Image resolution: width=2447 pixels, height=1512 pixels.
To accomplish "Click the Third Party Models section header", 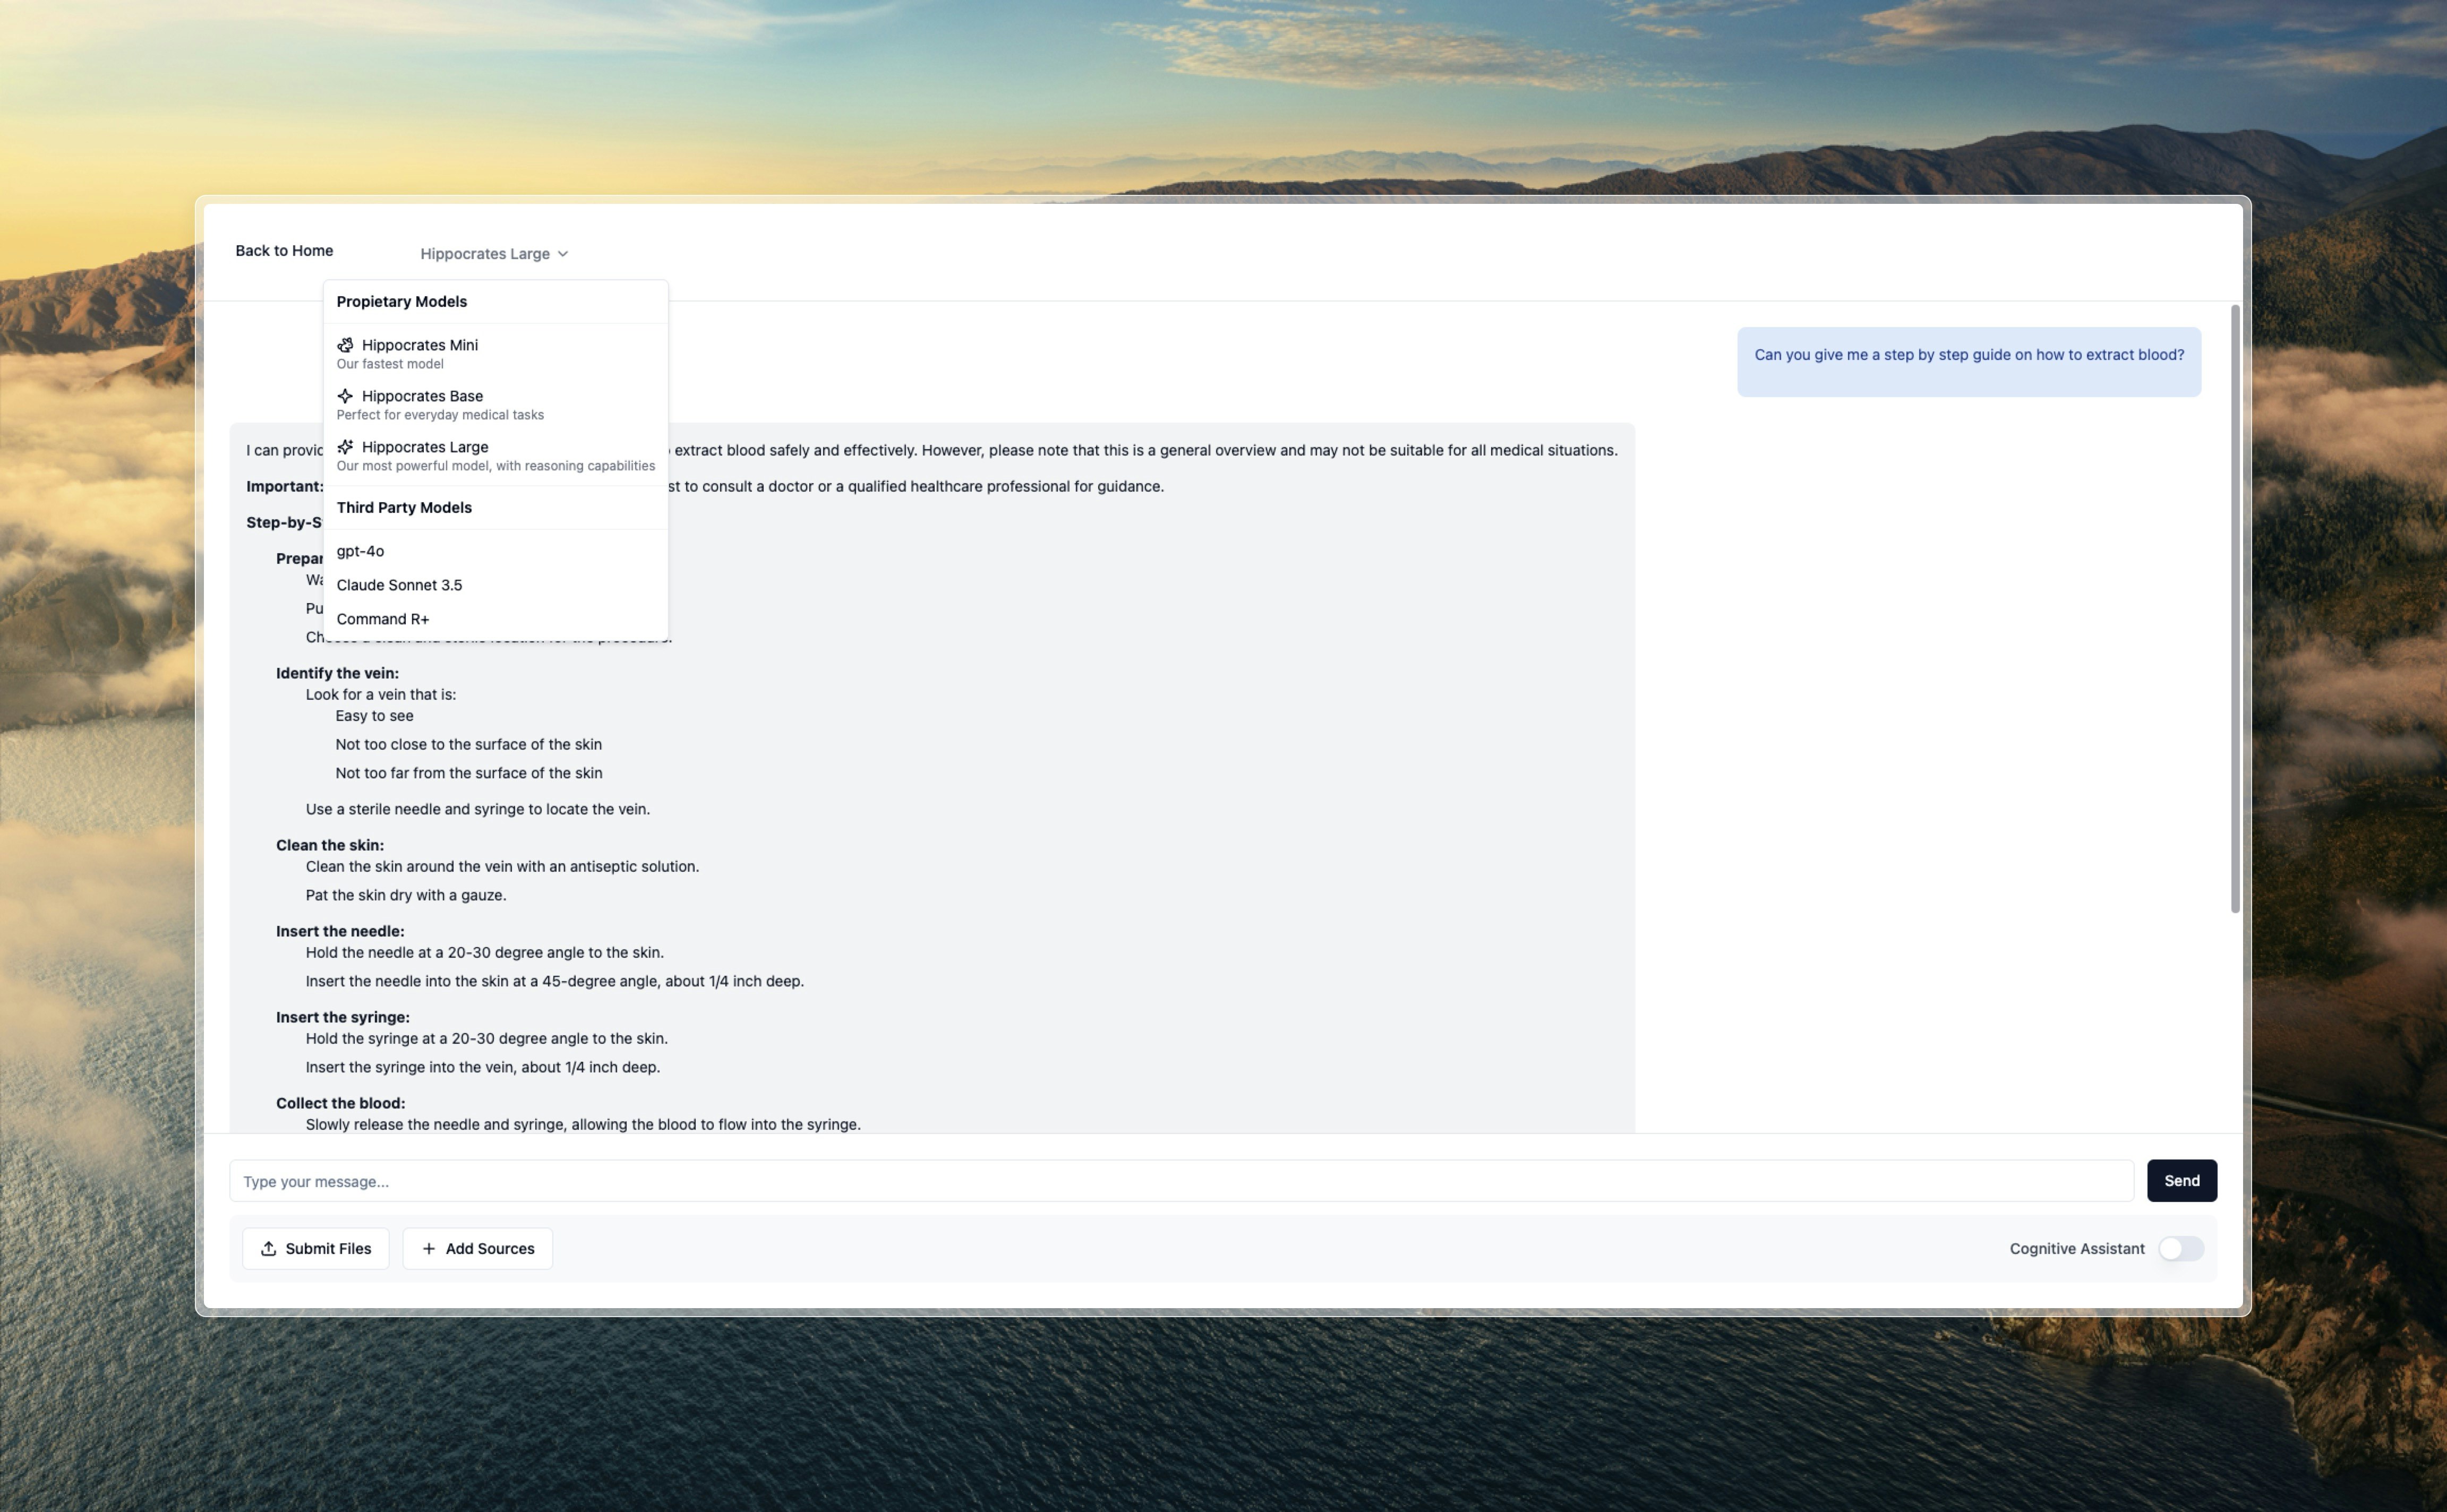I will tap(404, 508).
